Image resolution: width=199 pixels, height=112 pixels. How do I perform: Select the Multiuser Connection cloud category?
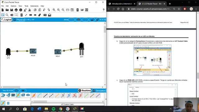tap(28, 95)
